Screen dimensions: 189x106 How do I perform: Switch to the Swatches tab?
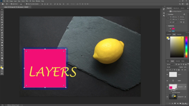[179, 34]
